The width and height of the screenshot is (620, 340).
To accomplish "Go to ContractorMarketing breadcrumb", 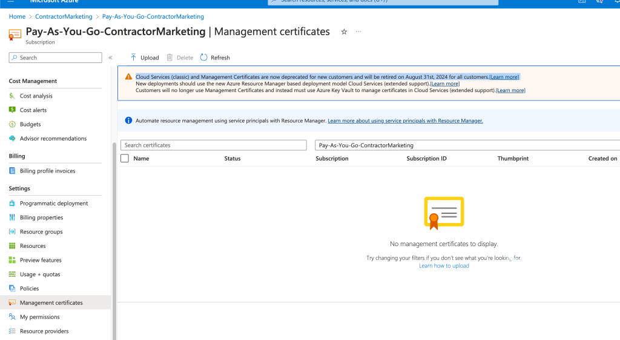I will pyautogui.click(x=64, y=16).
